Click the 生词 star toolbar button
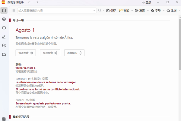The width and height of the screenshot is (181, 121). pyautogui.click(x=171, y=11)
